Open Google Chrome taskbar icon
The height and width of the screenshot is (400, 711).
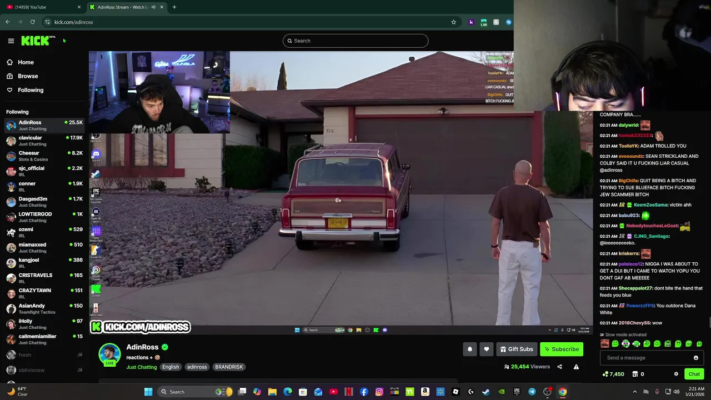point(563,392)
